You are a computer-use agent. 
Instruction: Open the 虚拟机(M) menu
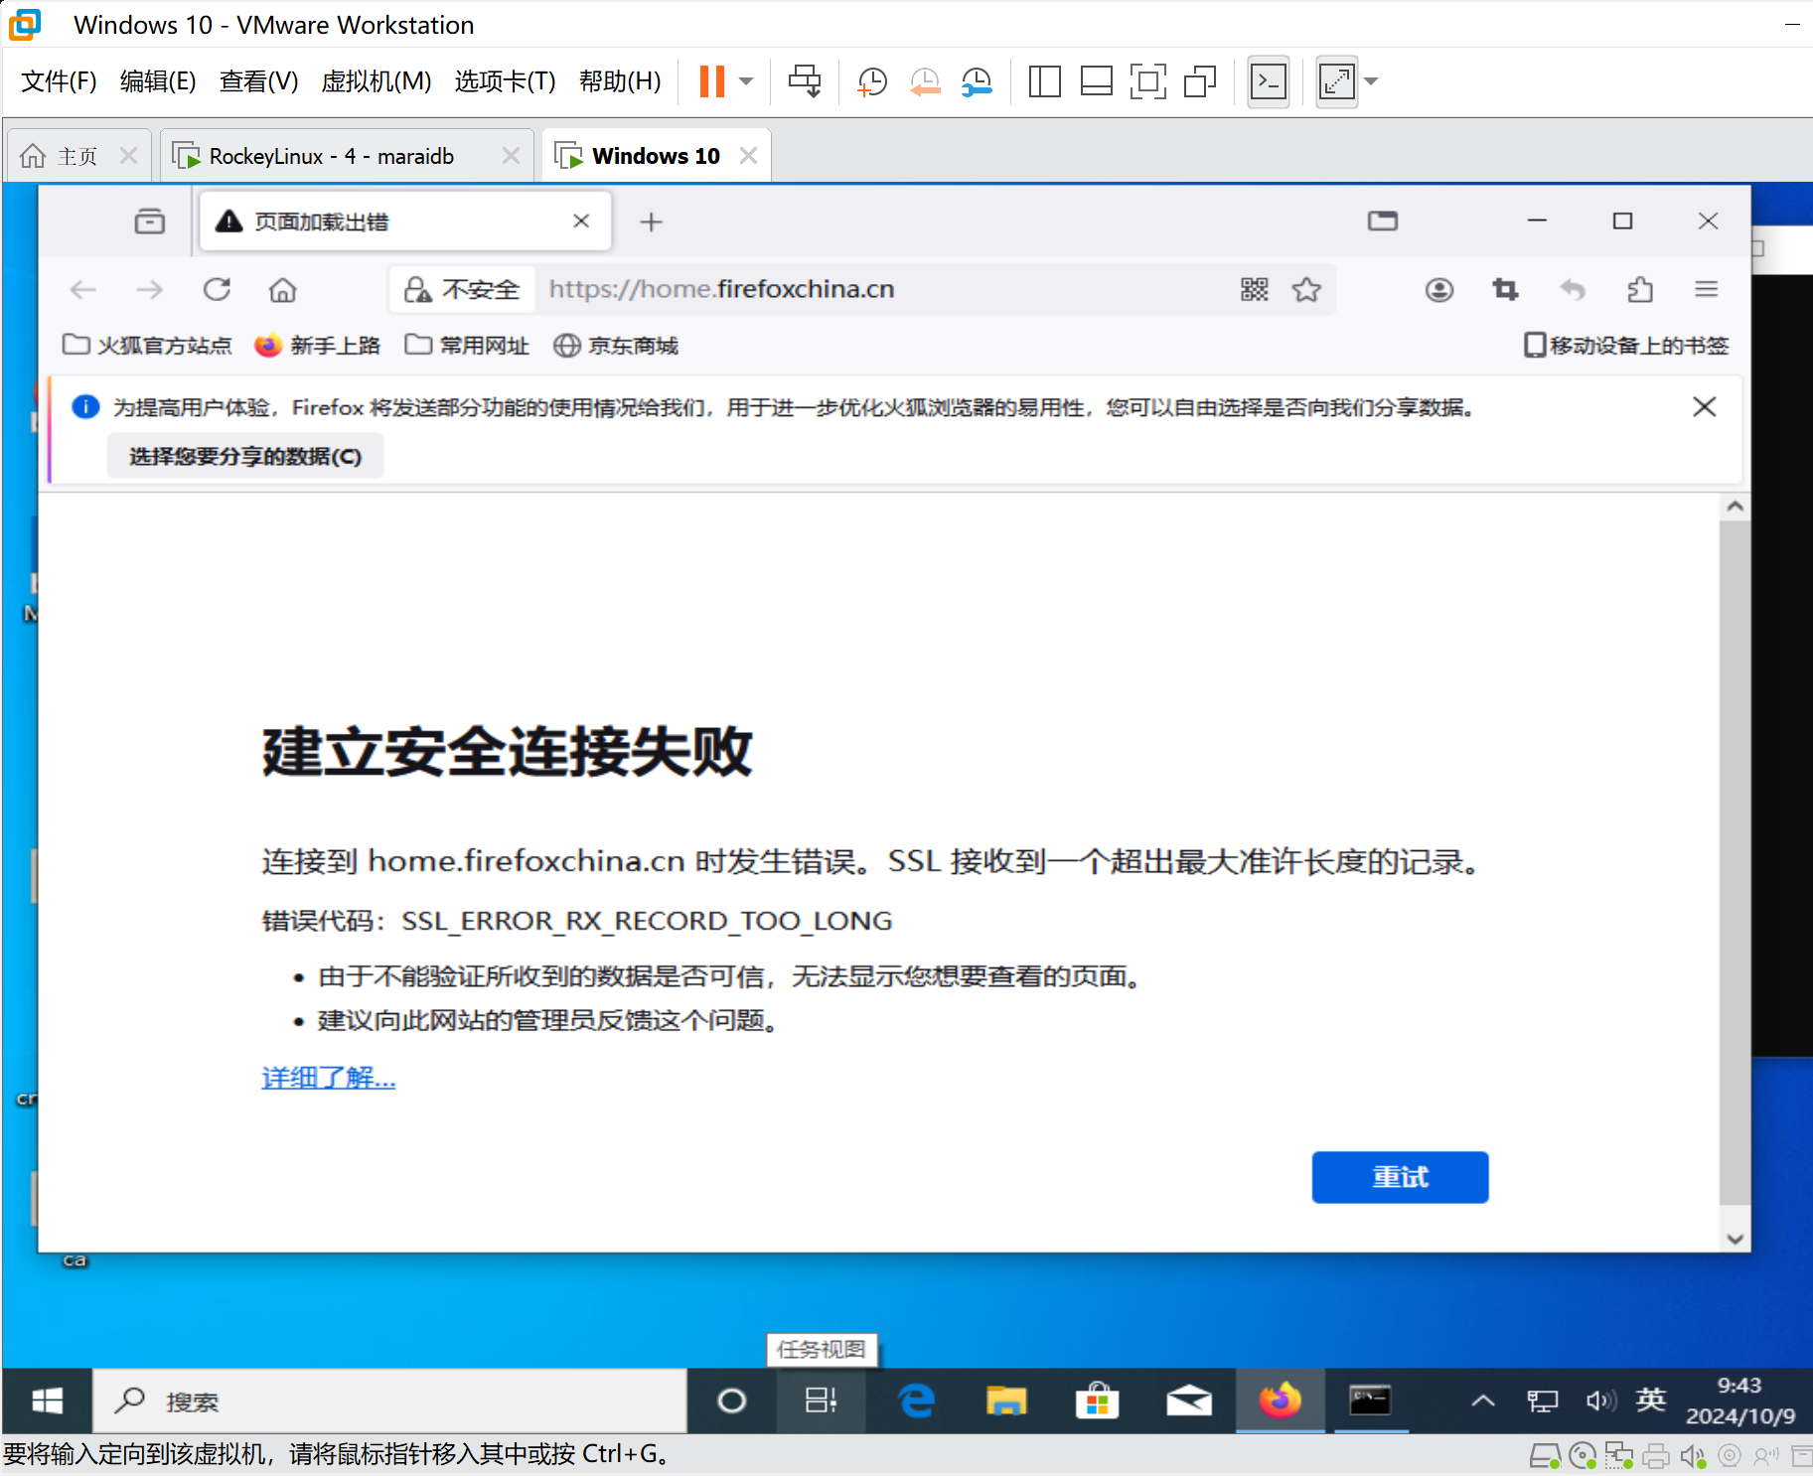pyautogui.click(x=377, y=81)
